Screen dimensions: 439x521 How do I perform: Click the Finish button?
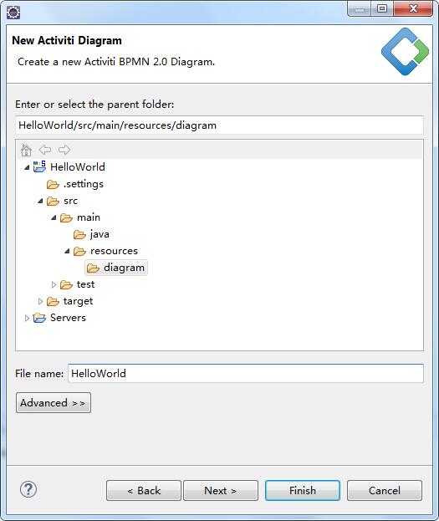[303, 490]
